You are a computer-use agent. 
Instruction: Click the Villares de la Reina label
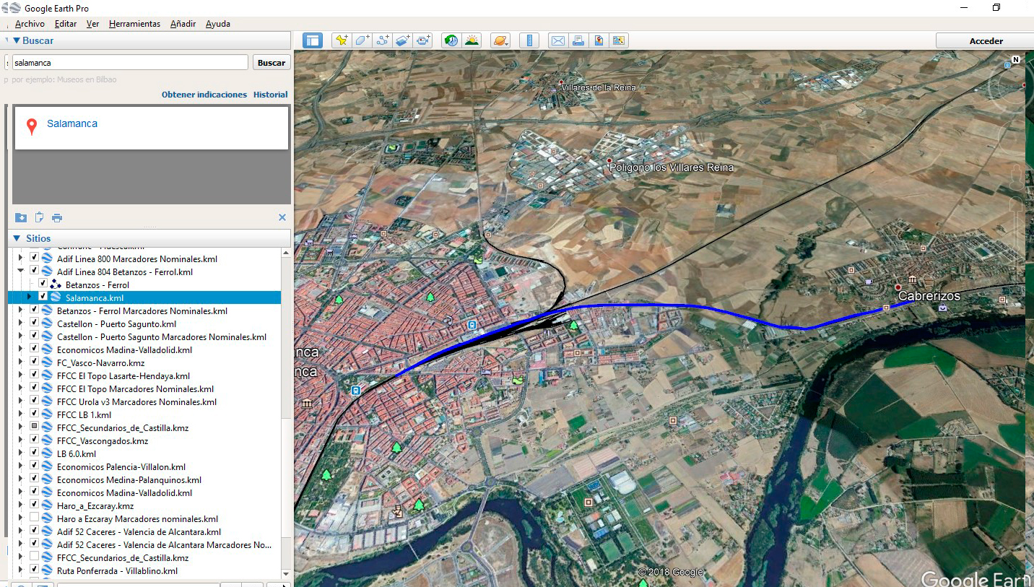coord(600,87)
